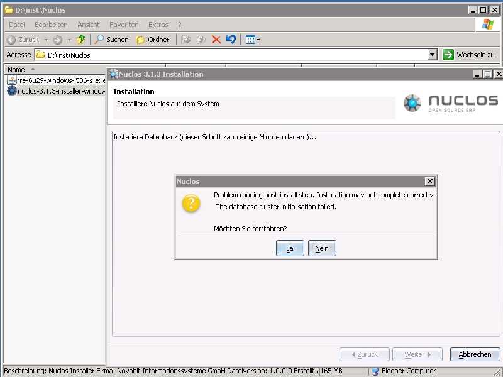This screenshot has width=503, height=377.
Task: Expand the Zurück history dropdown arrow
Action: (x=46, y=40)
